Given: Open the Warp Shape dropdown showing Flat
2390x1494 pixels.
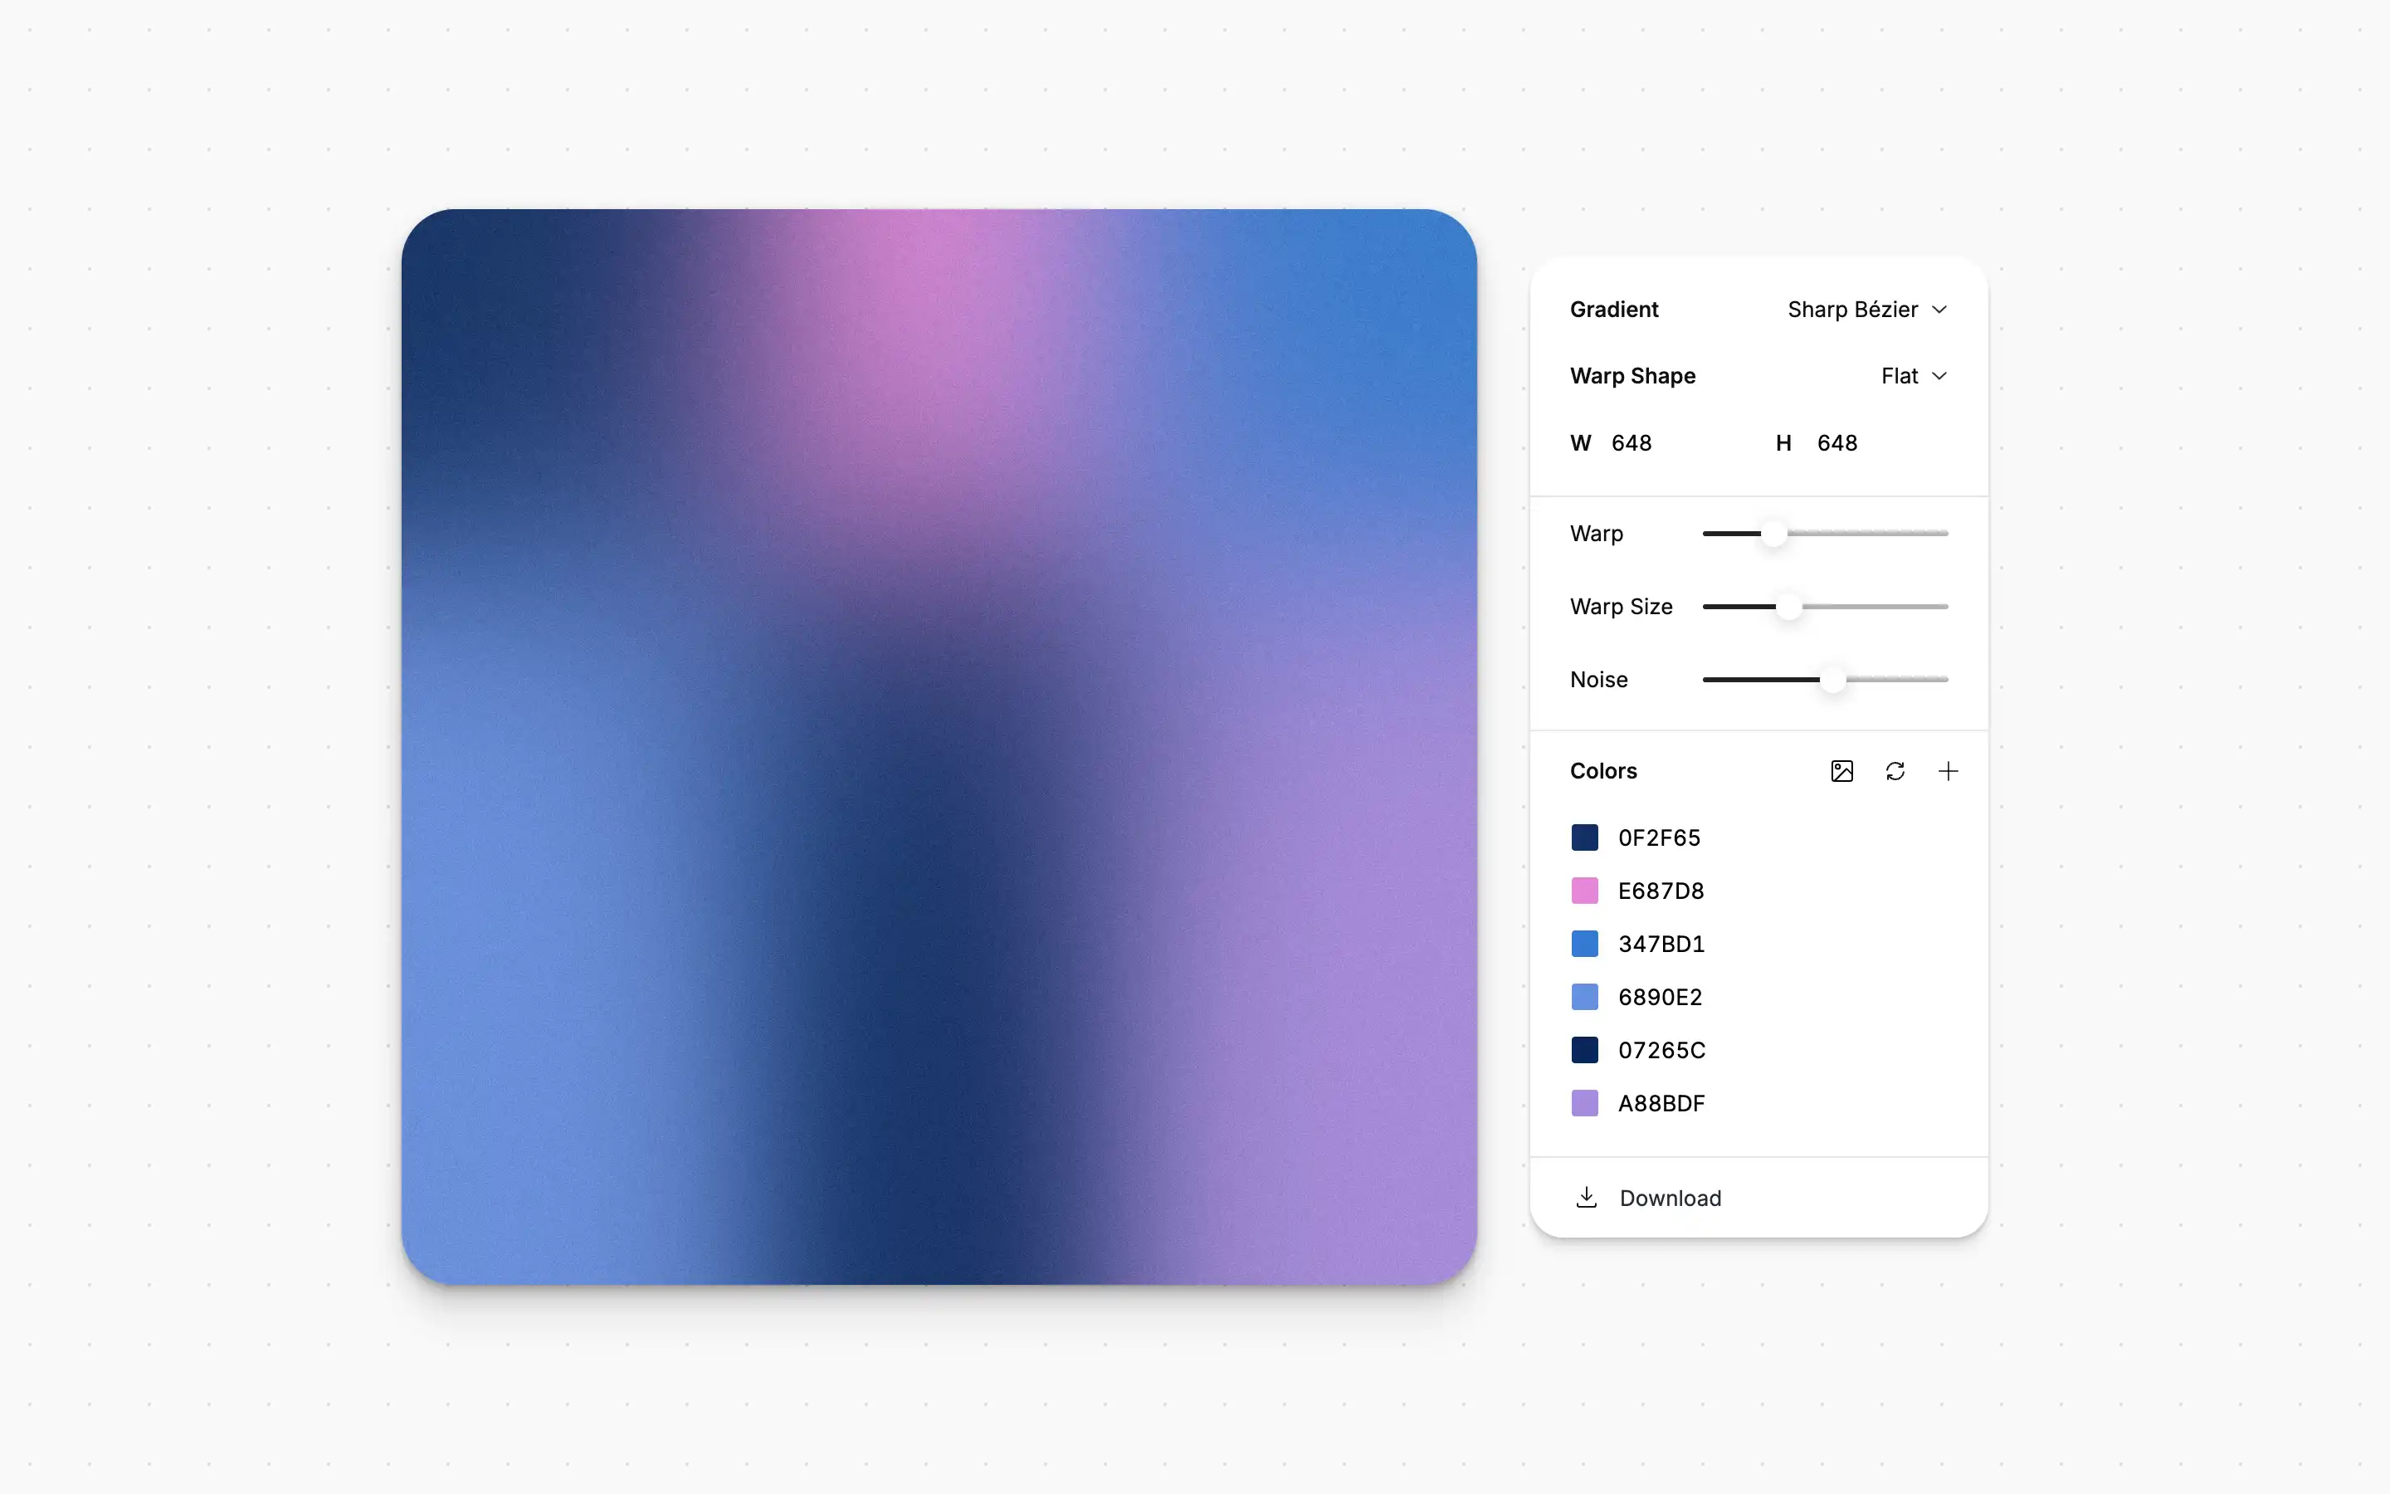Looking at the screenshot, I should click(x=1914, y=375).
